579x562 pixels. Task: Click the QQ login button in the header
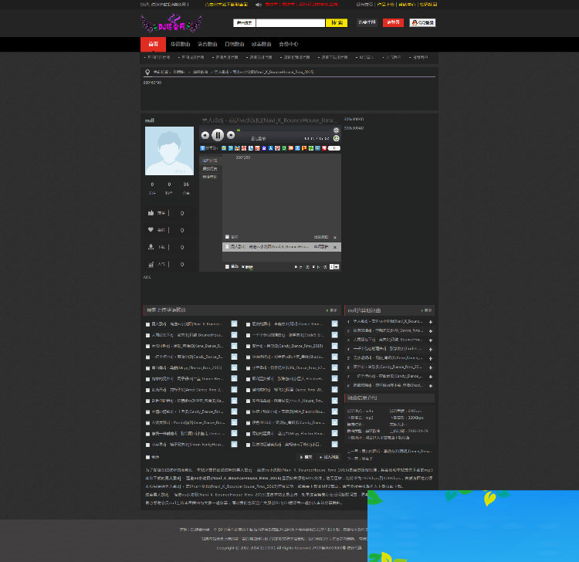422,23
